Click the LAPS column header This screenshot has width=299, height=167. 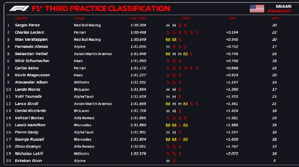(275, 18)
